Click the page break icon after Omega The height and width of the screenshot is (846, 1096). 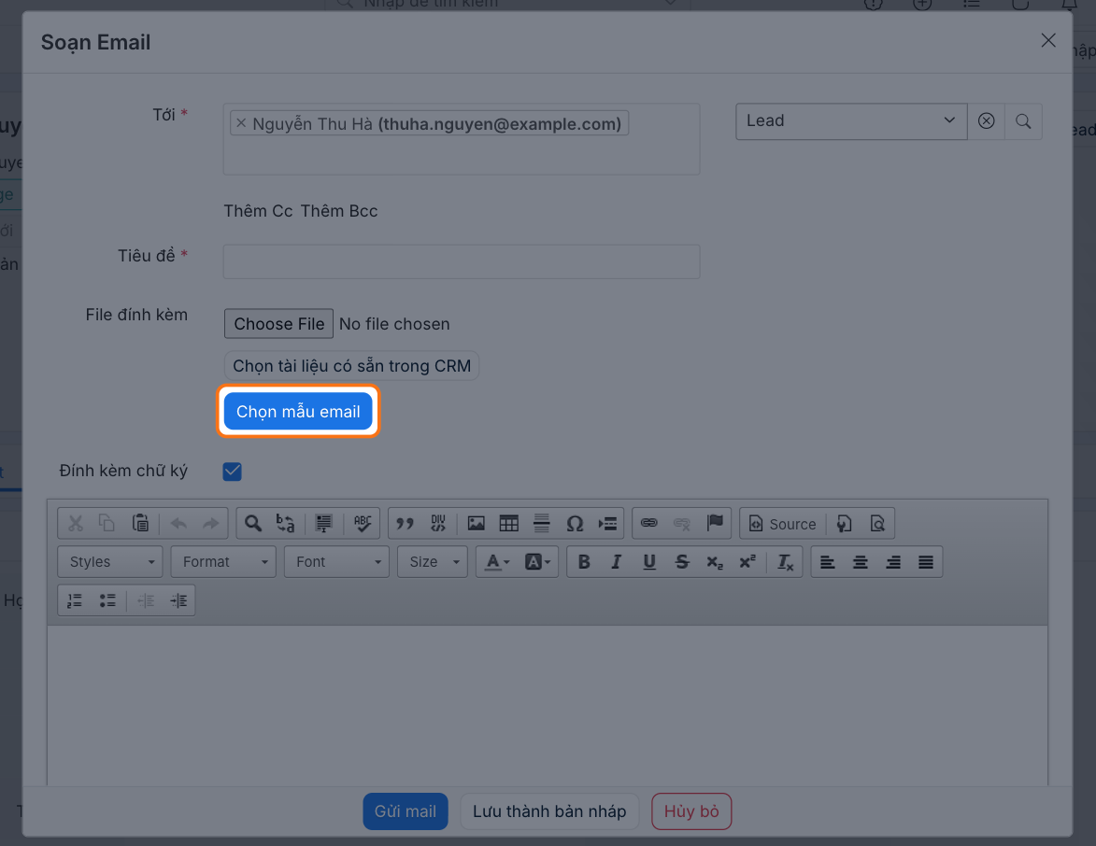click(x=607, y=523)
